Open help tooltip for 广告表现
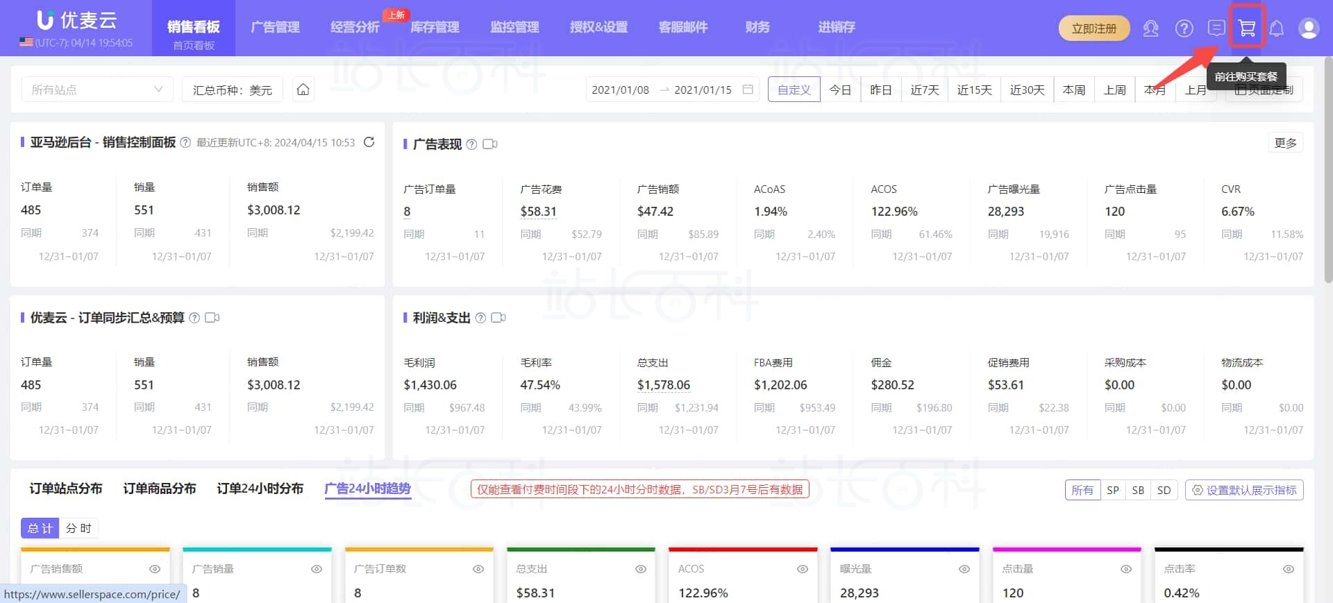Image resolution: width=1333 pixels, height=603 pixels. (471, 144)
